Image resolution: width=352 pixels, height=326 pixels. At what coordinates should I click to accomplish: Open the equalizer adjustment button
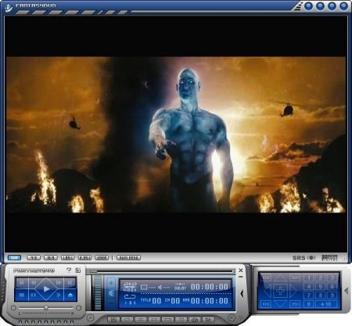coord(208,319)
